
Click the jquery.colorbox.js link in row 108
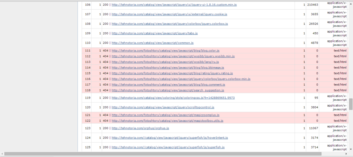pos(170,24)
